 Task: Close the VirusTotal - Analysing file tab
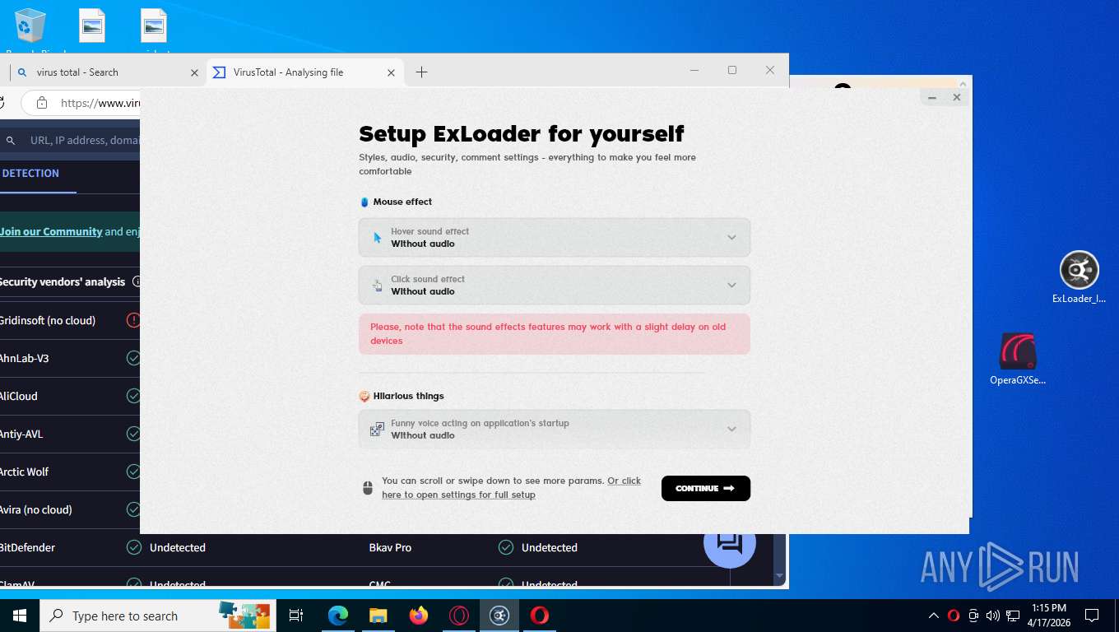[392, 72]
